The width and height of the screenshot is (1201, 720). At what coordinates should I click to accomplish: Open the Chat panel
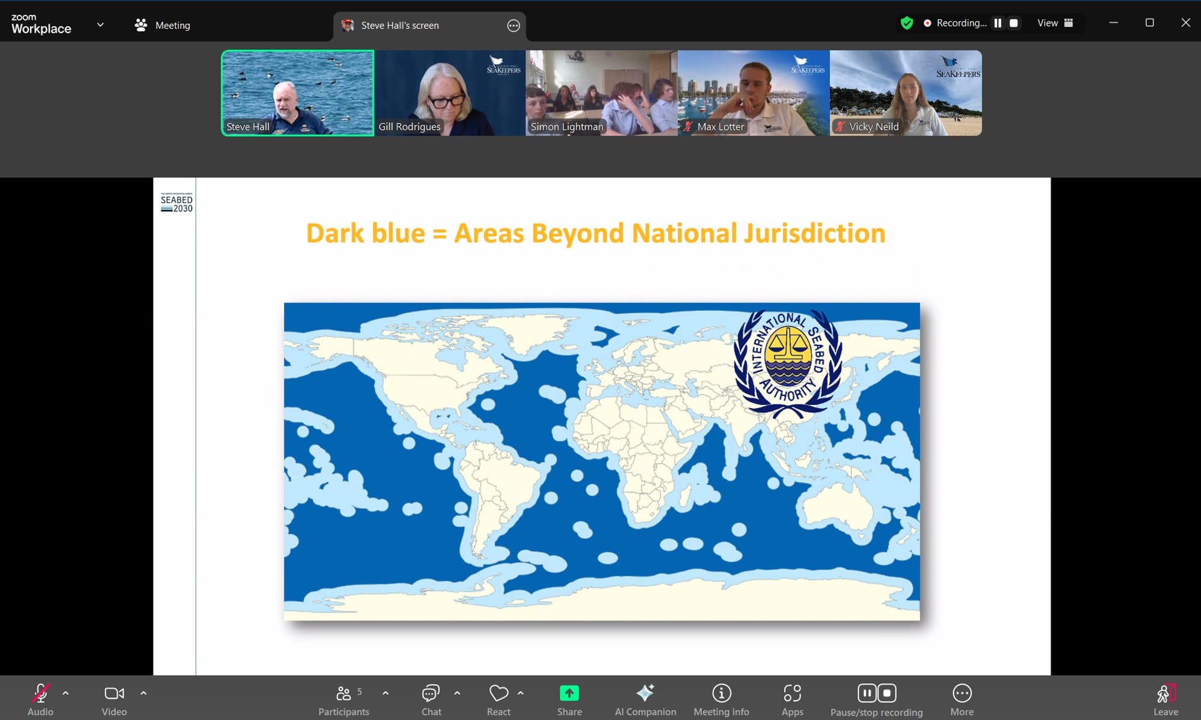click(431, 700)
